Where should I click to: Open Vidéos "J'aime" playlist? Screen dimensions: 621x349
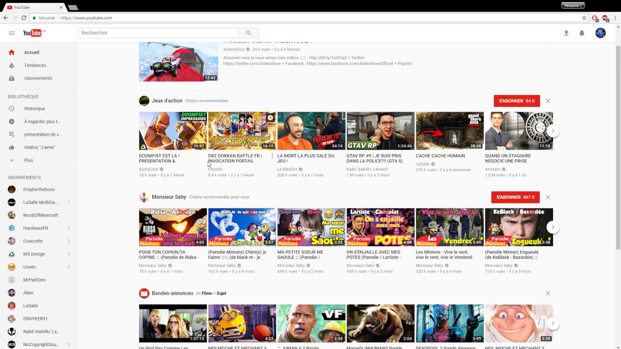[x=39, y=147]
